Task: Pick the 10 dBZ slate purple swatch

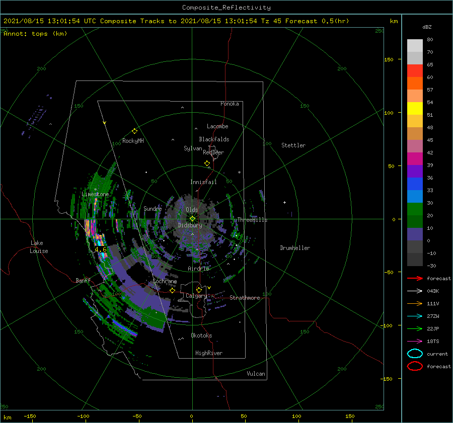Action: (x=415, y=234)
